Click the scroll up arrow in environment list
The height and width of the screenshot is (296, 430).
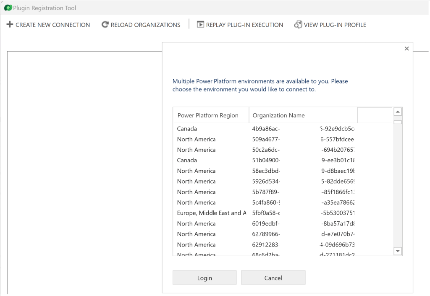coord(398,112)
